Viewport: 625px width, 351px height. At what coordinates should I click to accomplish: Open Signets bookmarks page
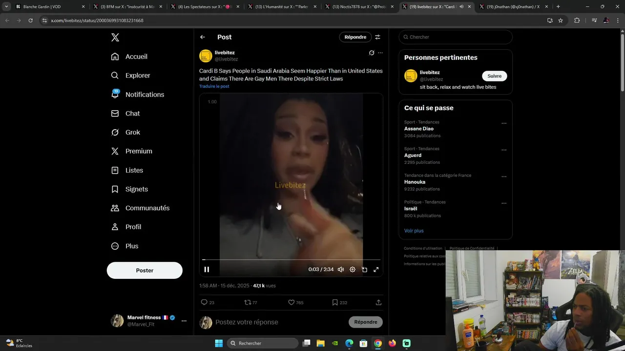click(x=129, y=189)
